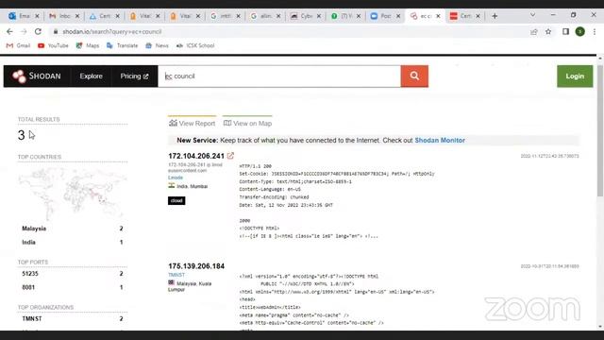Open View on Map
604x340 pixels.
click(247, 123)
